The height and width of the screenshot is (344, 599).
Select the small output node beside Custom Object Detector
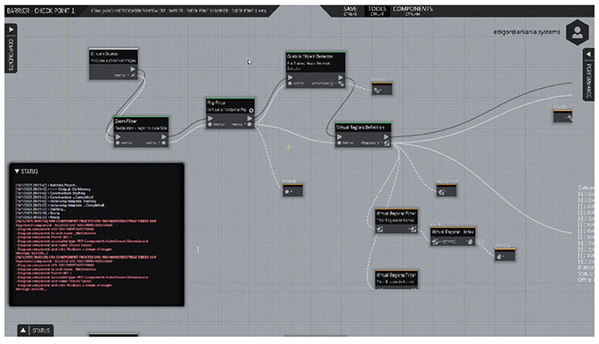pos(382,89)
